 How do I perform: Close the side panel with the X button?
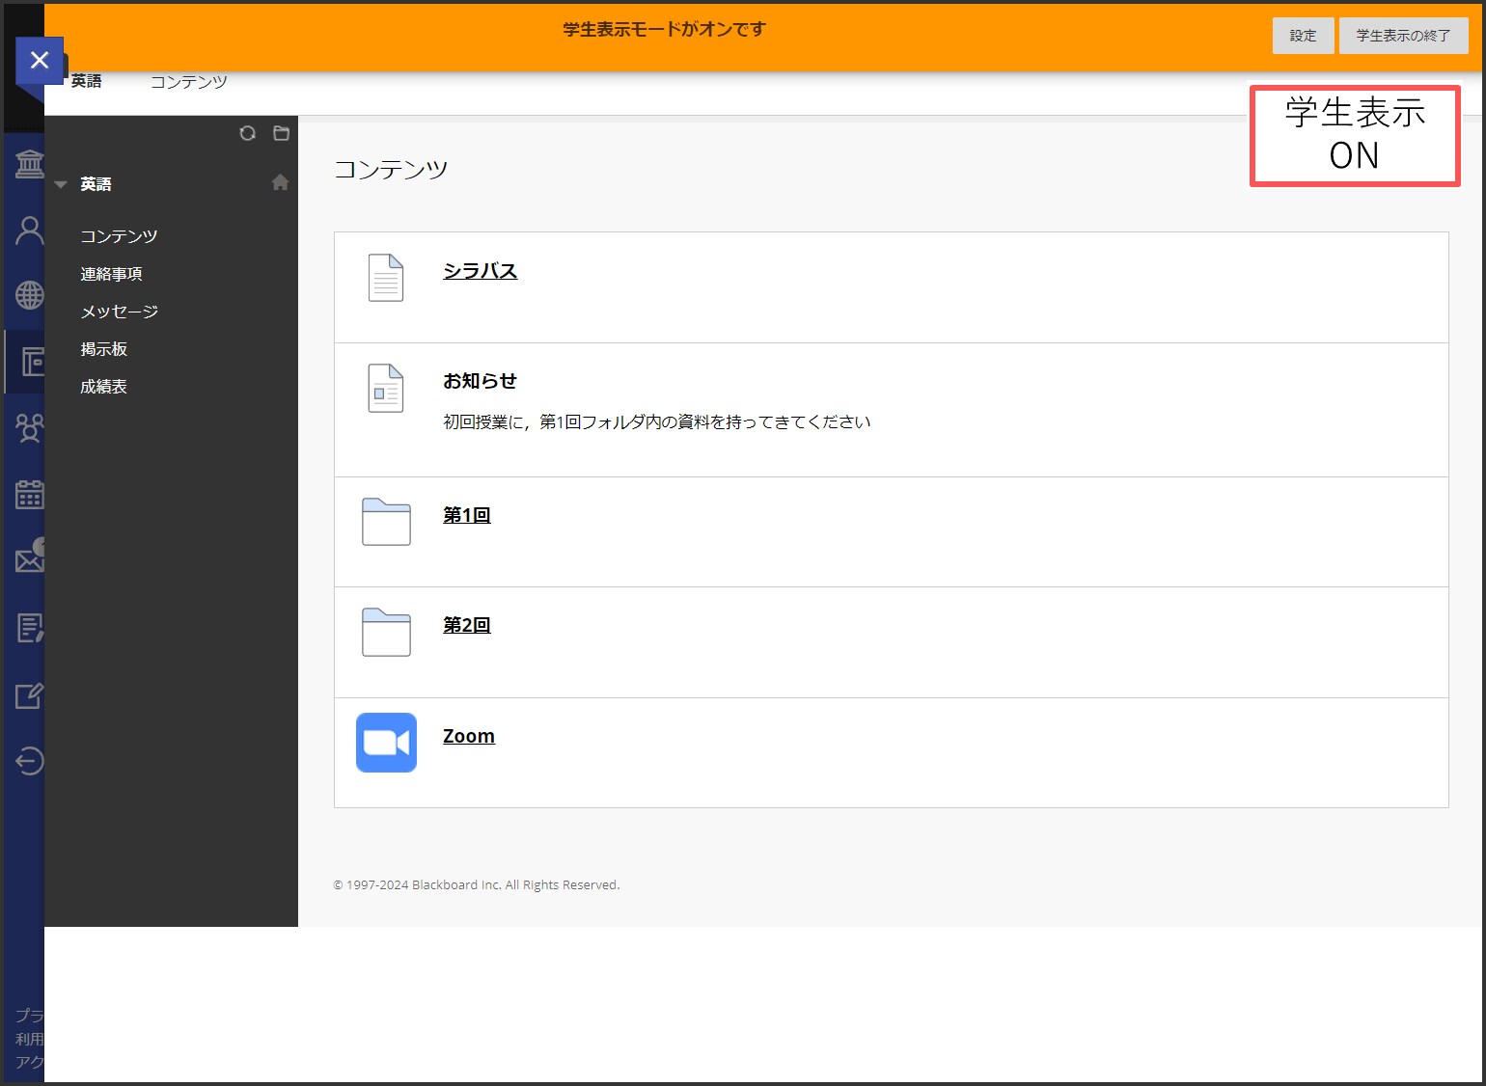pos(40,60)
